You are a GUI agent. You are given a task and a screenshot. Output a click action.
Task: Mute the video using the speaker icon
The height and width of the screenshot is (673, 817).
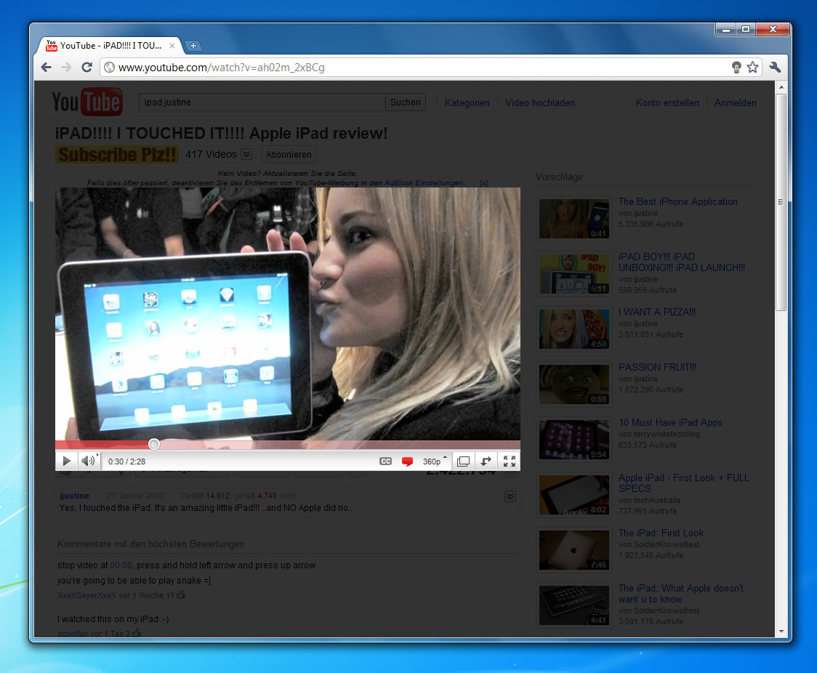(88, 461)
